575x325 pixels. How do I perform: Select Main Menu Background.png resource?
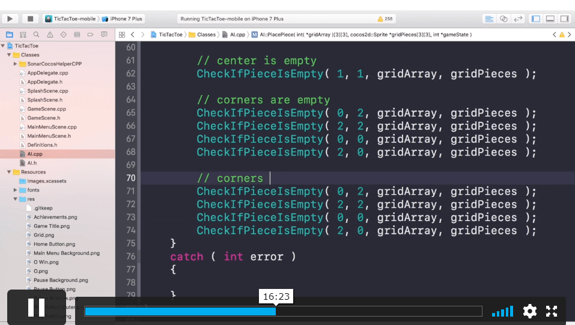pos(66,253)
